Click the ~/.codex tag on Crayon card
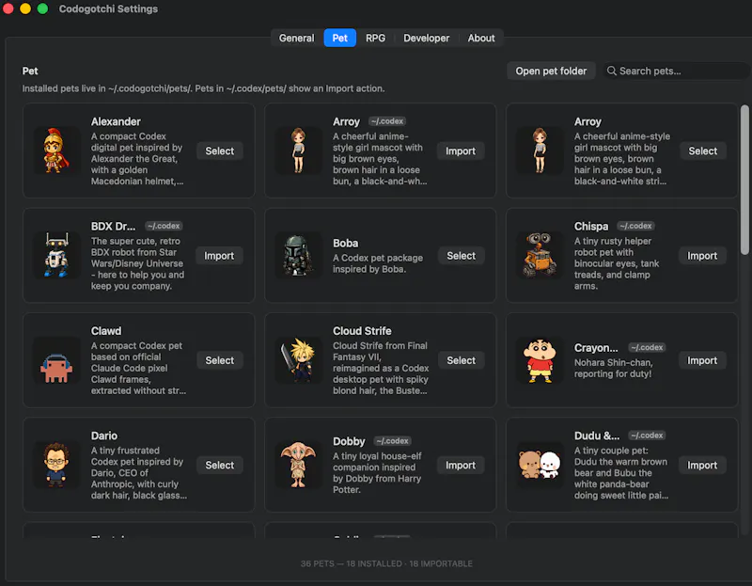752x586 pixels. click(648, 347)
